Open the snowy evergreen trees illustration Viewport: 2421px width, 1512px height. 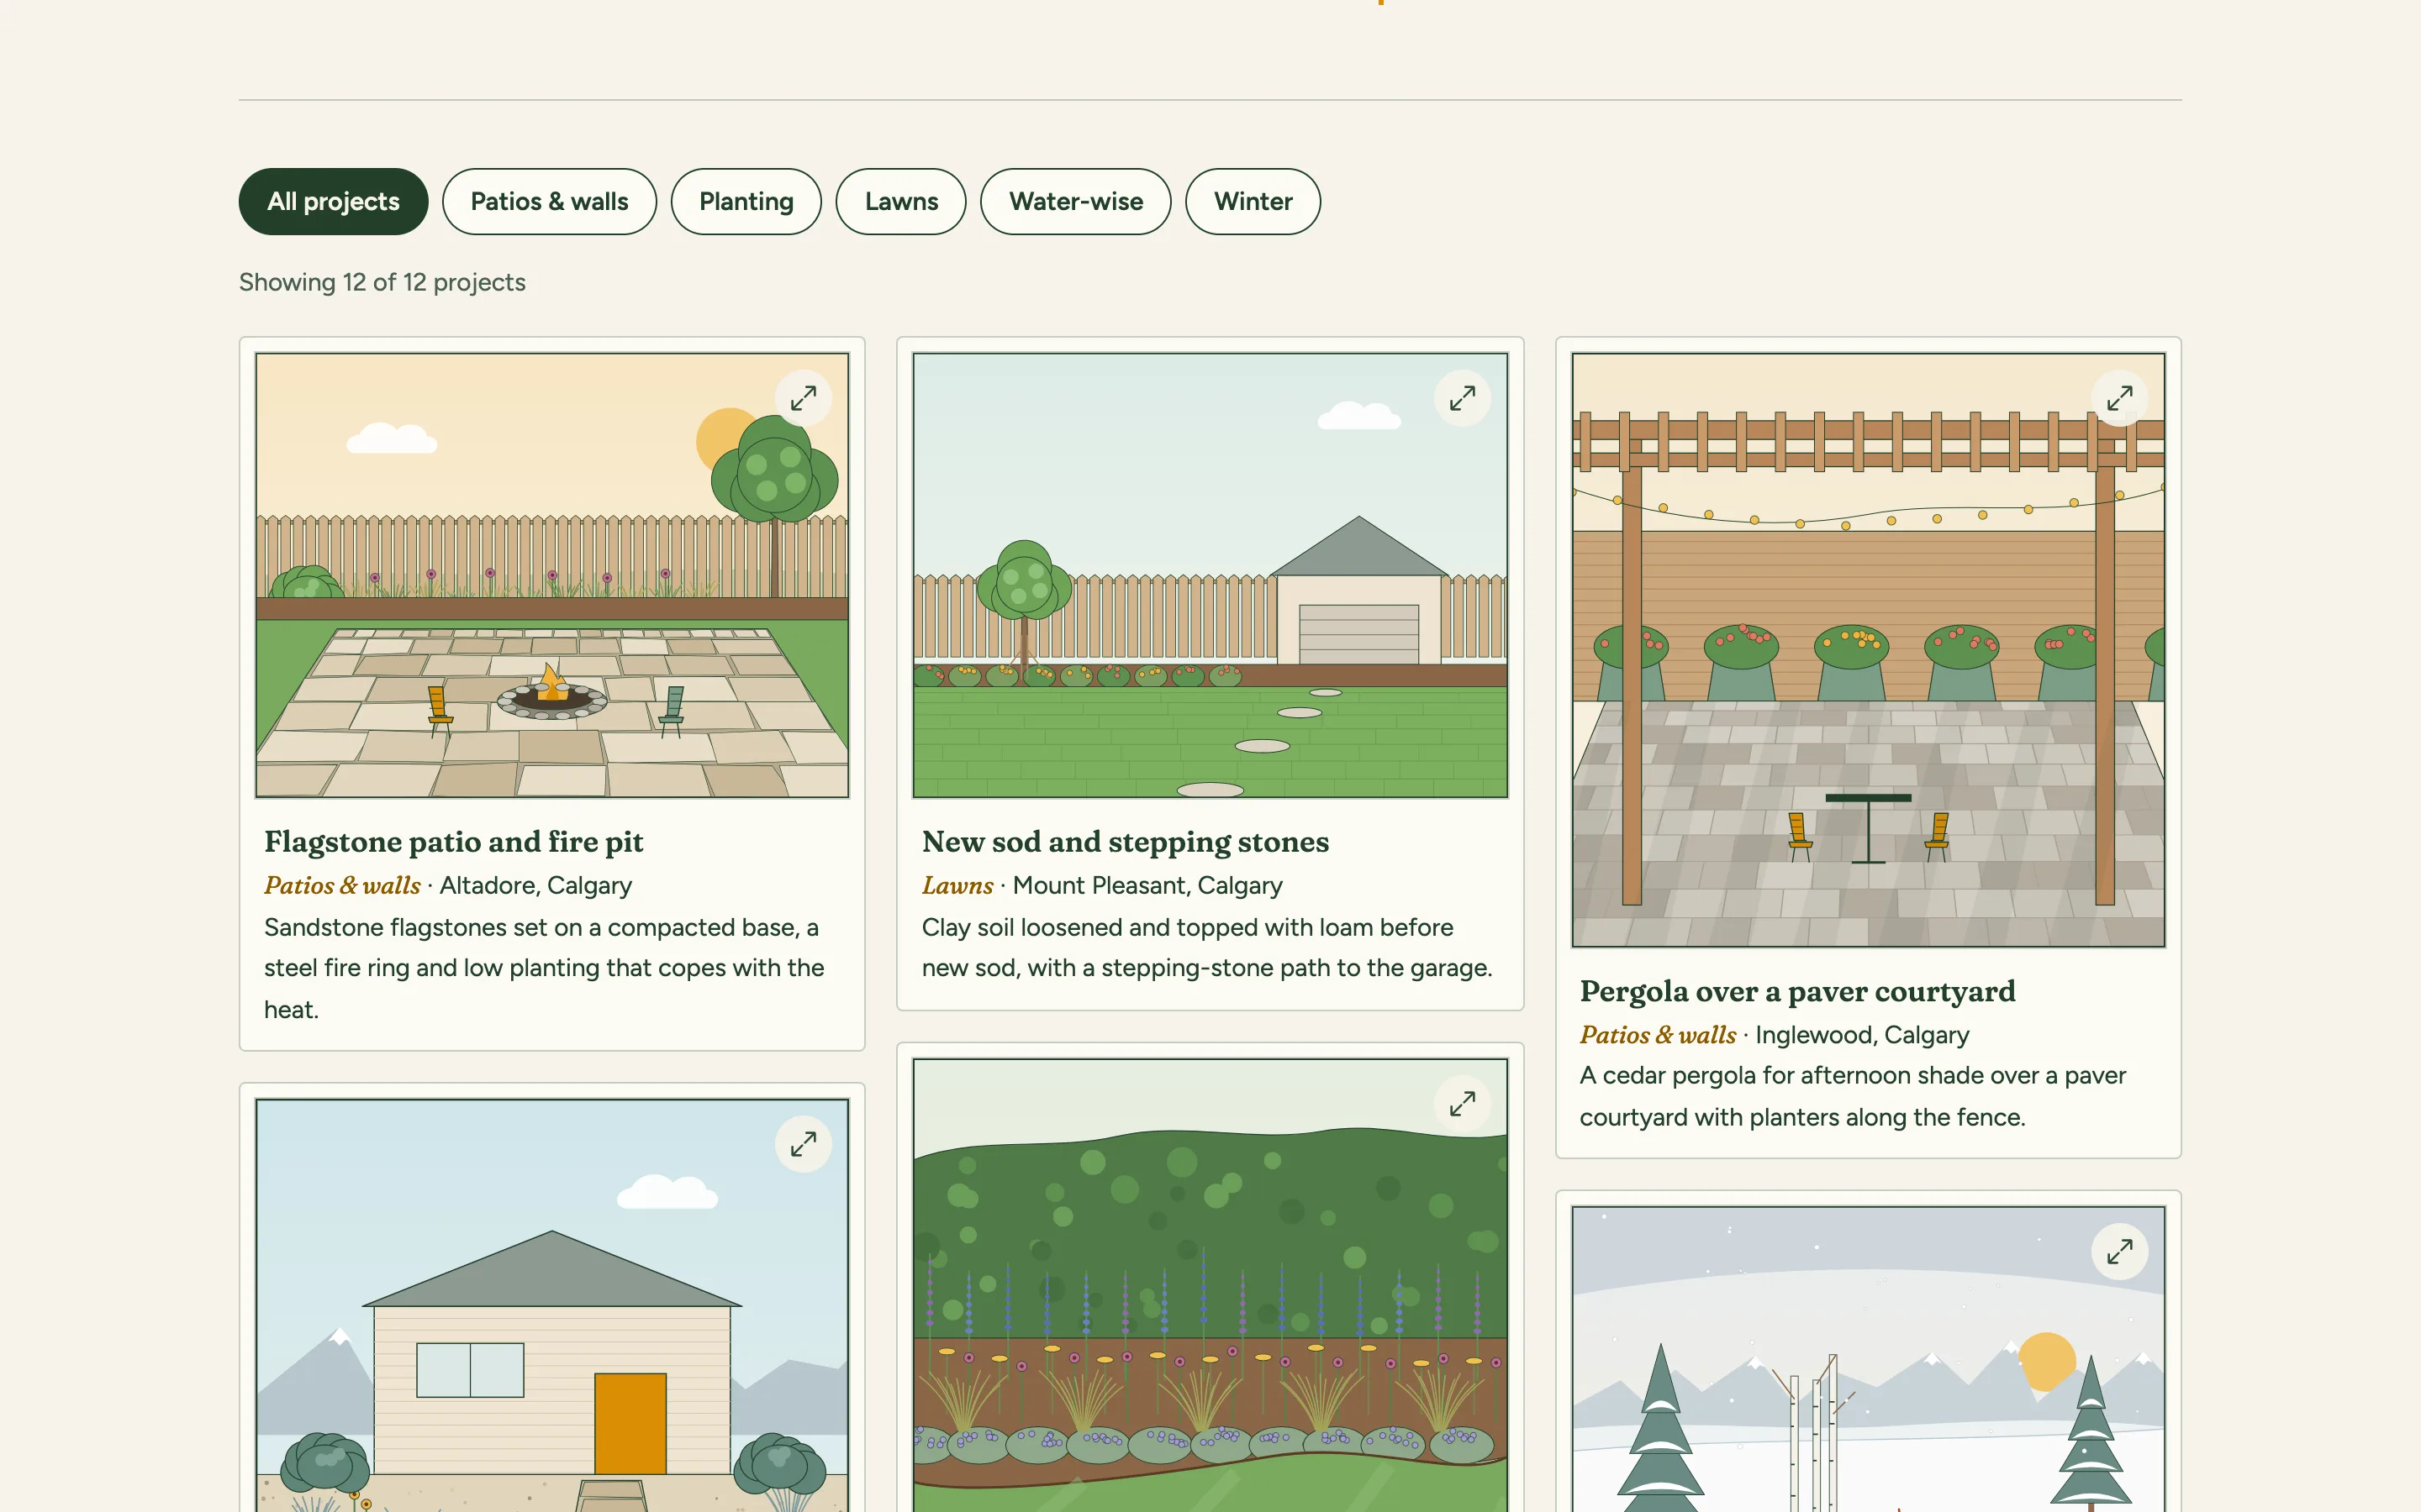click(x=1868, y=1359)
